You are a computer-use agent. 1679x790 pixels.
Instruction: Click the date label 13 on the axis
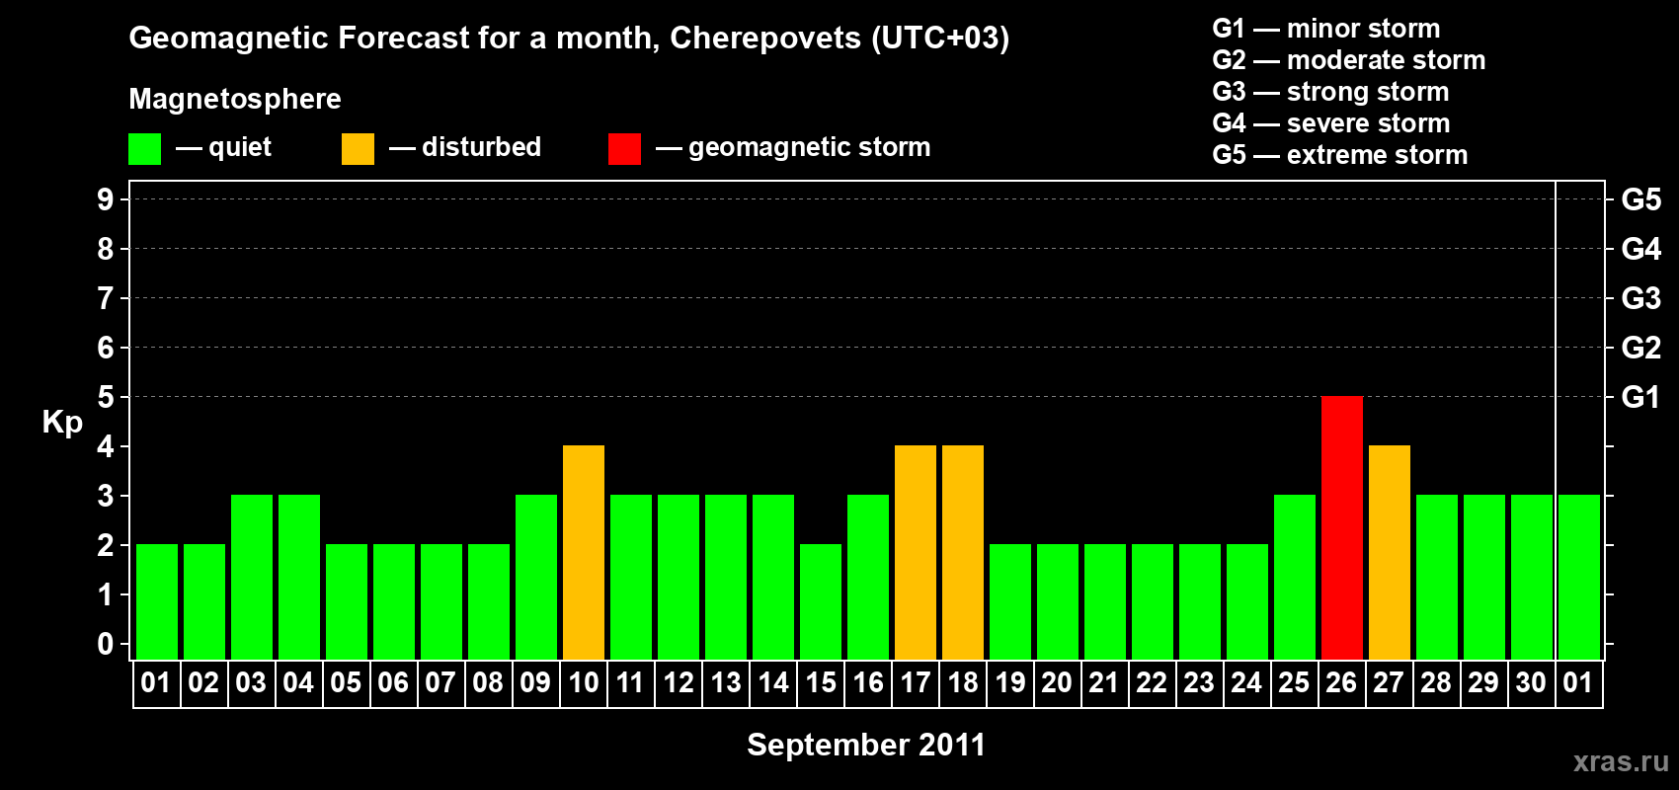tap(725, 683)
